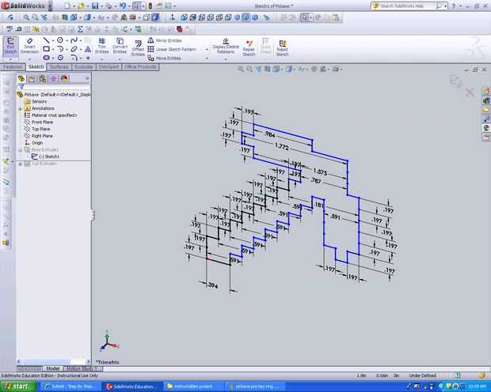Select Front Plane in feature tree
Image resolution: width=491 pixels, height=392 pixels.
point(42,122)
